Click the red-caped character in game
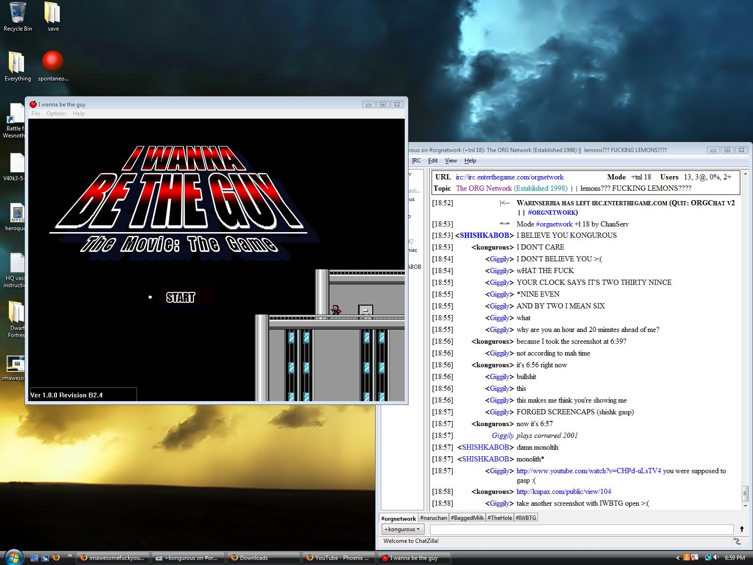Viewport: 753px width, 565px height. coord(336,309)
